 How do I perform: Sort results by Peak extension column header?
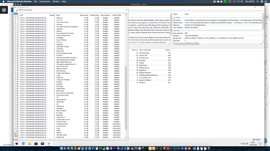tap(105, 15)
